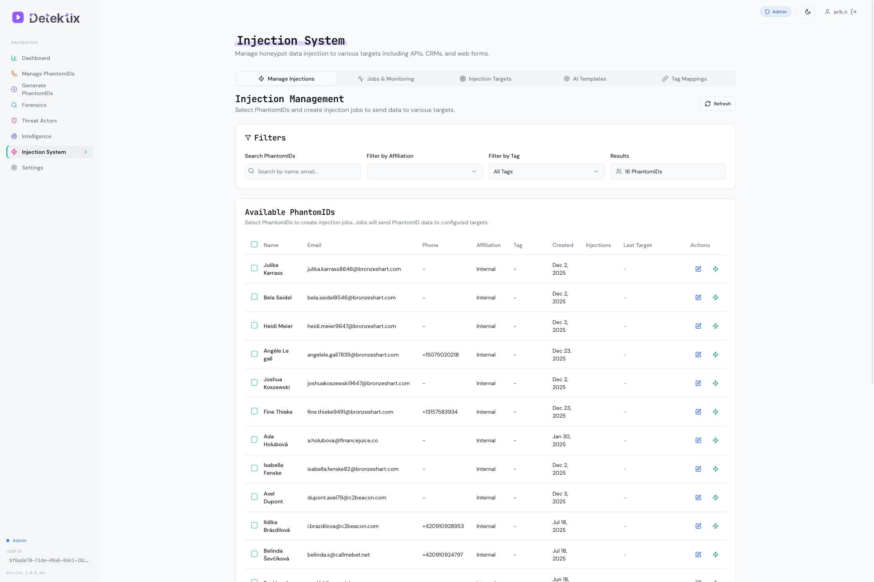
Task: Click the Admin role badge in the header
Action: coord(775,12)
